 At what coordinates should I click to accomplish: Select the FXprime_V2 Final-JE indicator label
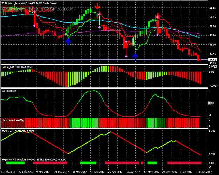pos(34,160)
